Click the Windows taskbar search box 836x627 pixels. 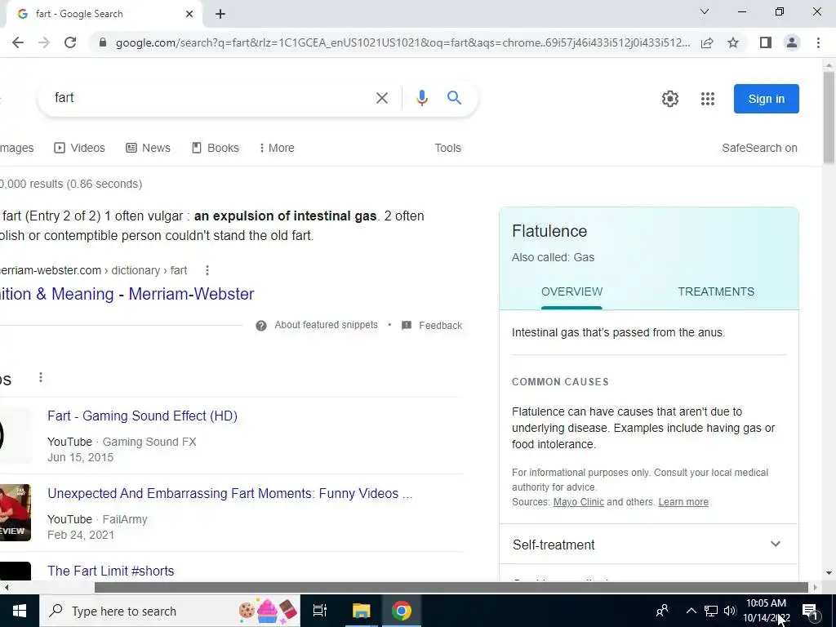pyautogui.click(x=170, y=611)
